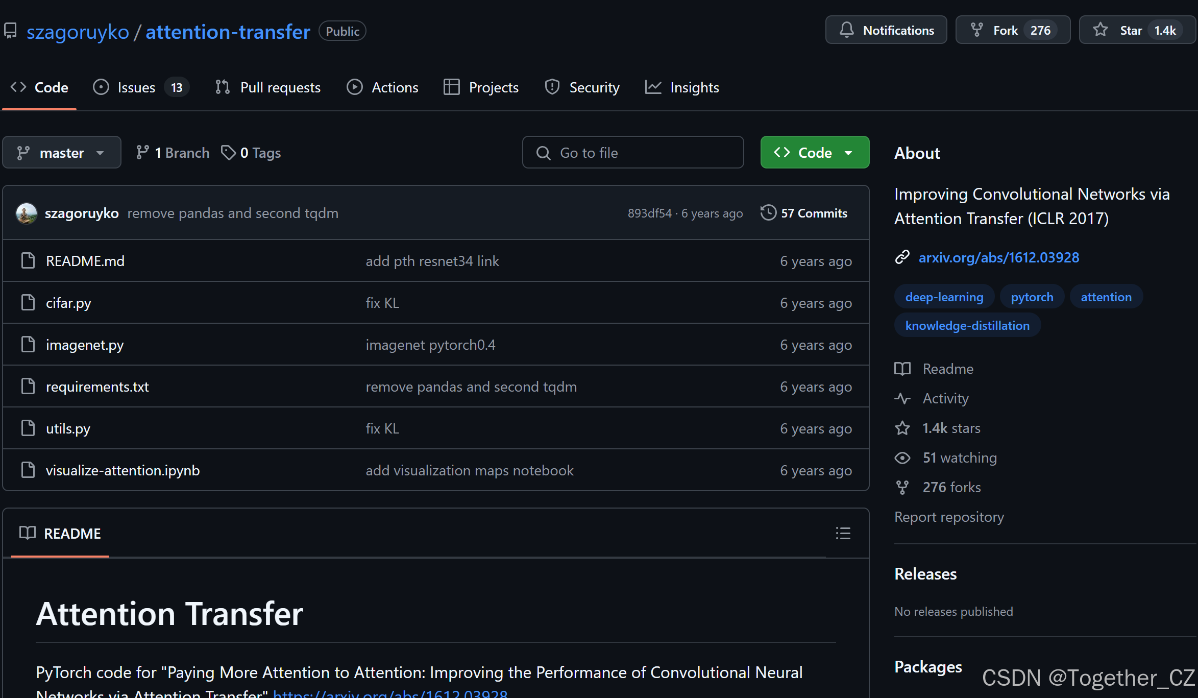
Task: Click the file icon next to requirements.txt
Action: point(28,386)
